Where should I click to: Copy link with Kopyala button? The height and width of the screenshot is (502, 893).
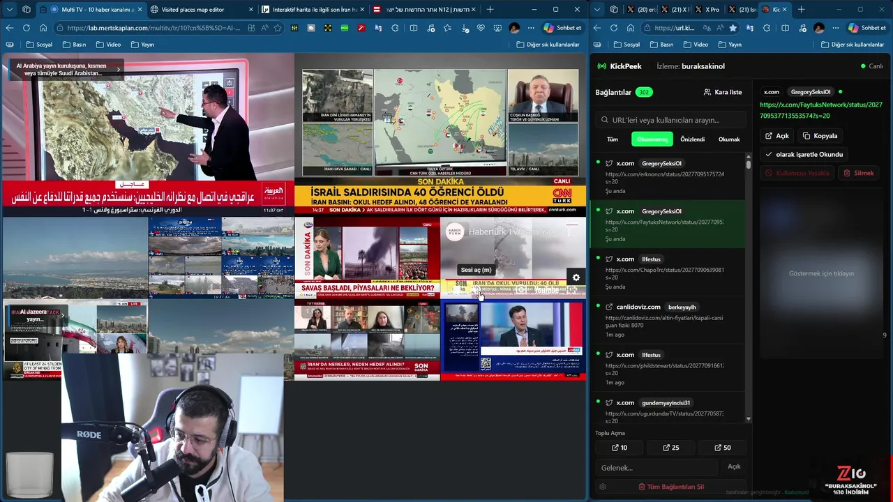pyautogui.click(x=820, y=136)
